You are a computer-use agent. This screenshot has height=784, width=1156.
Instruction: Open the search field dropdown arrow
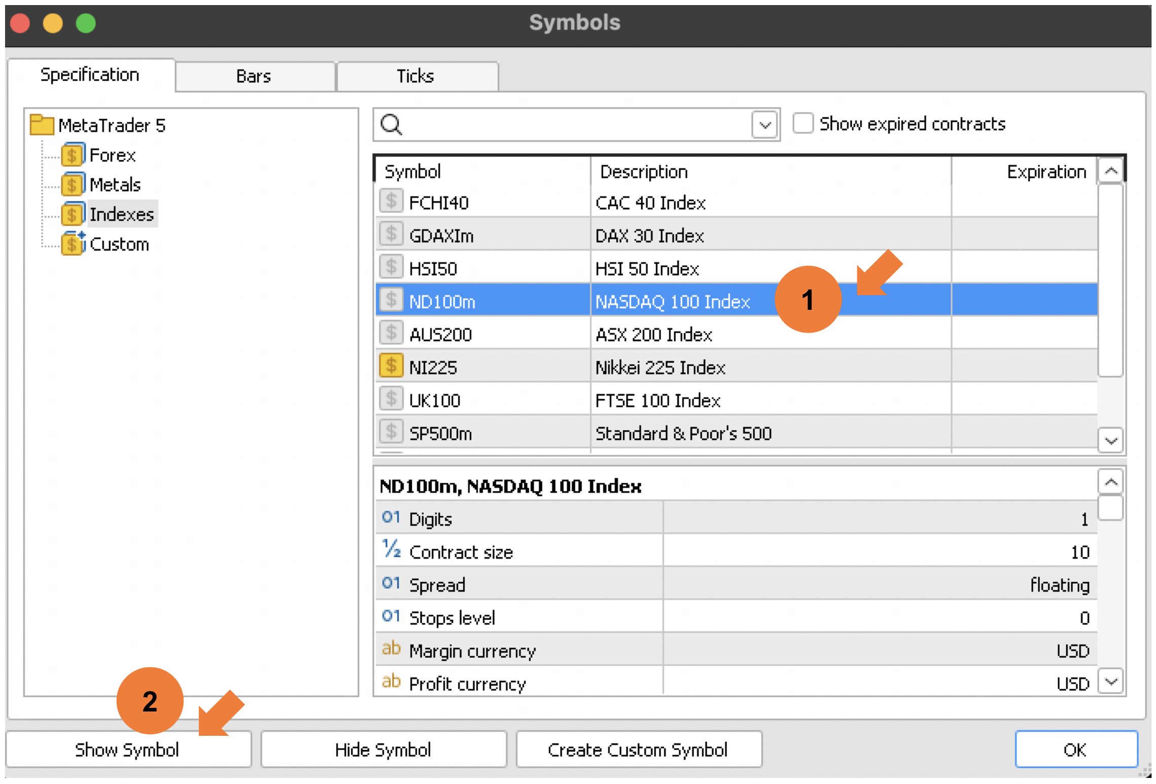pyautogui.click(x=765, y=125)
